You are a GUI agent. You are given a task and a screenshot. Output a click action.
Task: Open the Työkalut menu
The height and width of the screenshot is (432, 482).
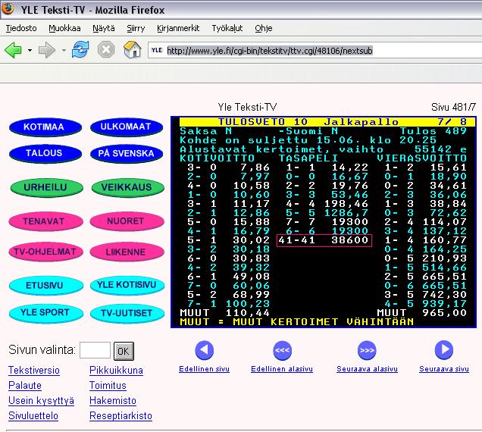pyautogui.click(x=227, y=28)
